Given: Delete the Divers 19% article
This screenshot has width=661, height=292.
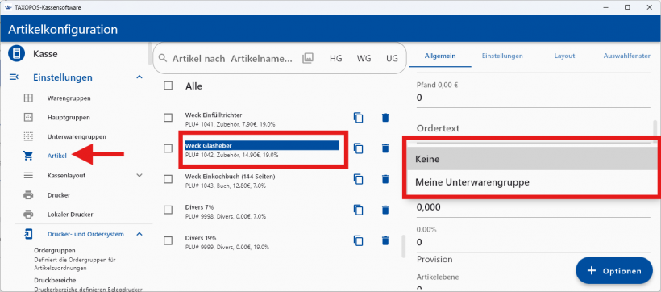Looking at the screenshot, I should [385, 240].
